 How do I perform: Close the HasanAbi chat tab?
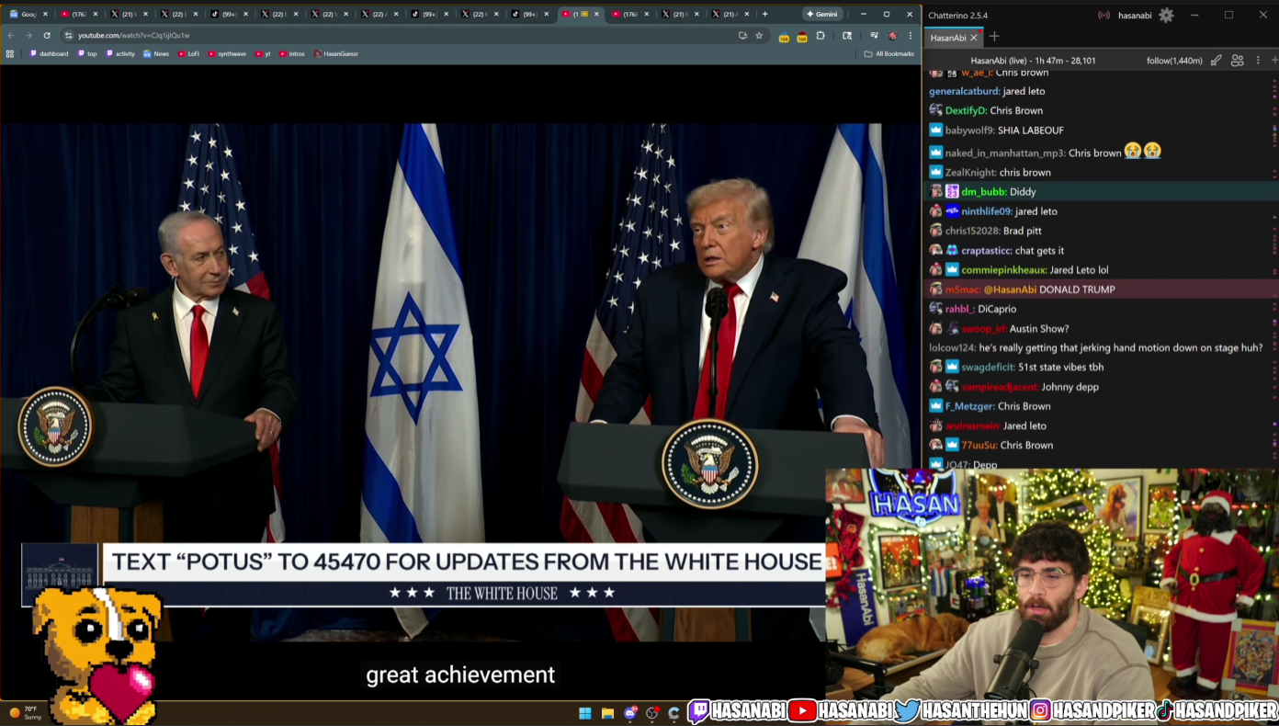[974, 38]
